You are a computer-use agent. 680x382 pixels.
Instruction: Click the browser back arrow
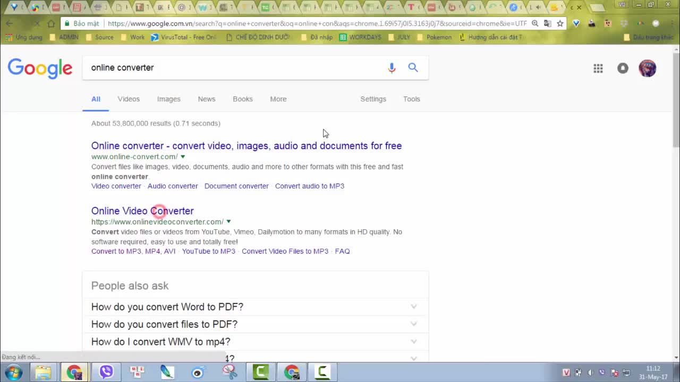[x=9, y=23]
